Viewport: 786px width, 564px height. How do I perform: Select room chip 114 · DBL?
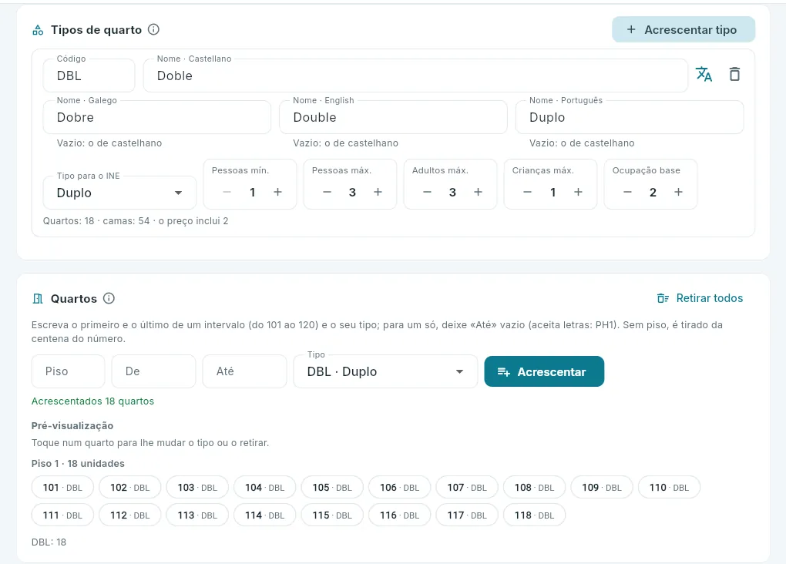pyautogui.click(x=264, y=515)
